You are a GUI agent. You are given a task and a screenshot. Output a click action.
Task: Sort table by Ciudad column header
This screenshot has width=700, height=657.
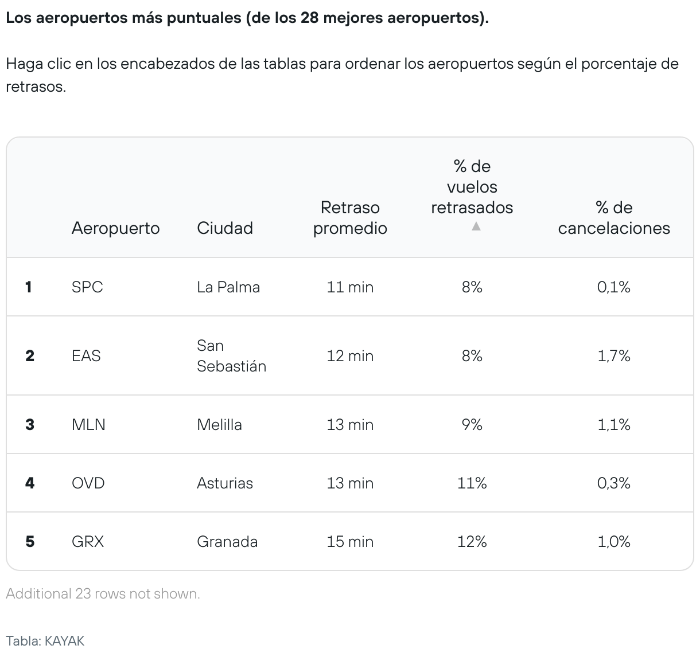click(225, 228)
